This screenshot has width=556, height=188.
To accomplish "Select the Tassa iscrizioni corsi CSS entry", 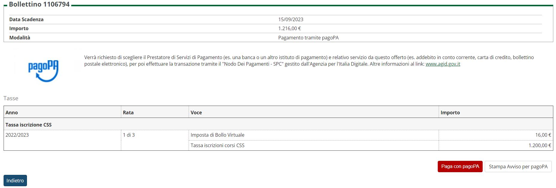I will 217,145.
